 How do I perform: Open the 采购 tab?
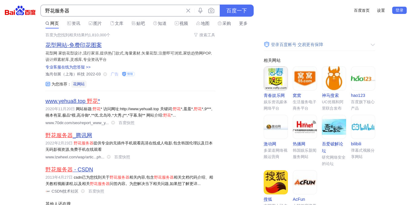pyautogui.click(x=224, y=23)
